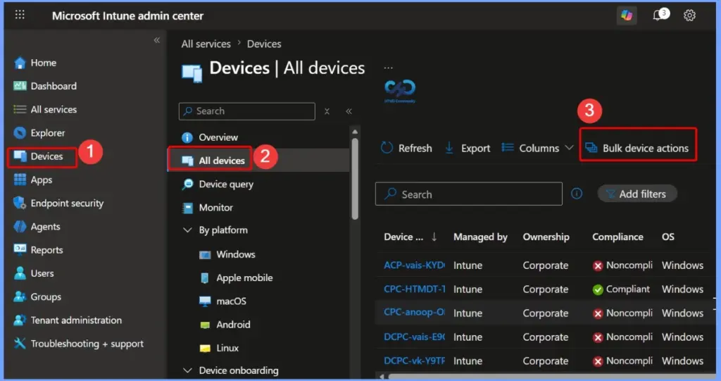721x381 pixels.
Task: Collapse the By platform section
Action: pyautogui.click(x=187, y=230)
